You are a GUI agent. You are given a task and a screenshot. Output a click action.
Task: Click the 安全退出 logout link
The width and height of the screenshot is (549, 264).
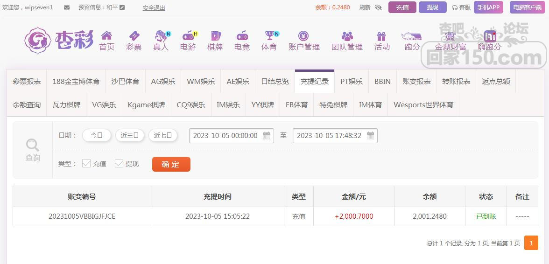tap(154, 7)
